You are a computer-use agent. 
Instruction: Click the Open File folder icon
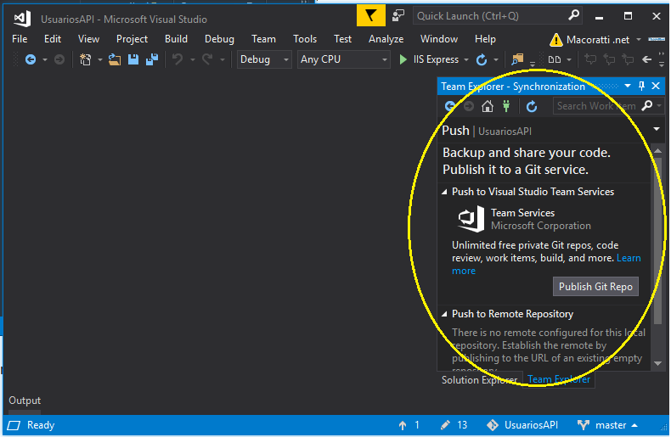(115, 59)
